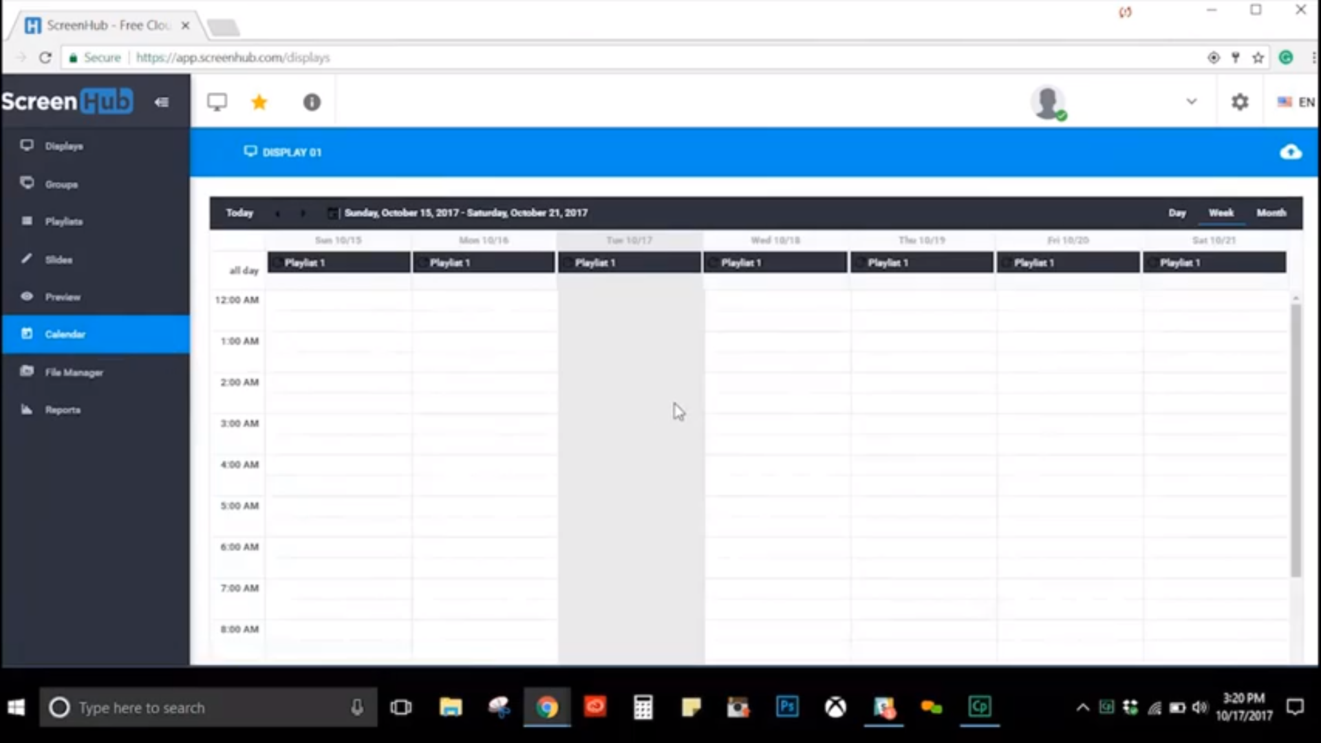Select the Week view tab

[x=1221, y=213]
